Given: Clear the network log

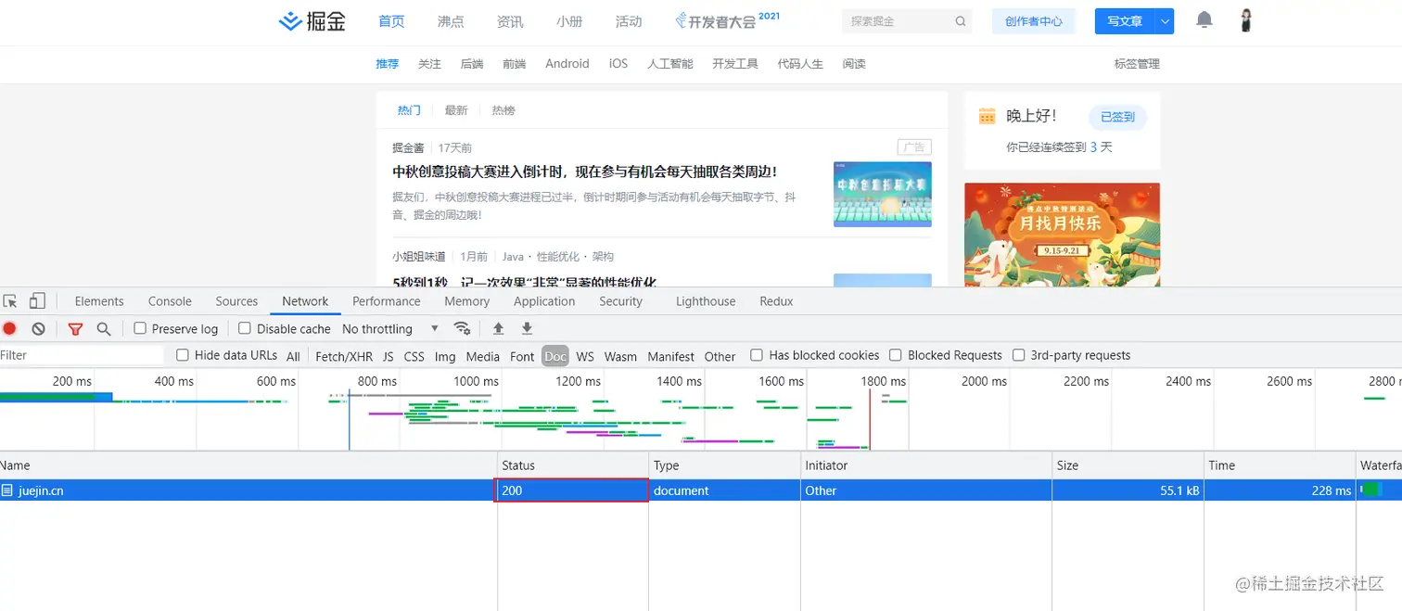Looking at the screenshot, I should (x=38, y=329).
